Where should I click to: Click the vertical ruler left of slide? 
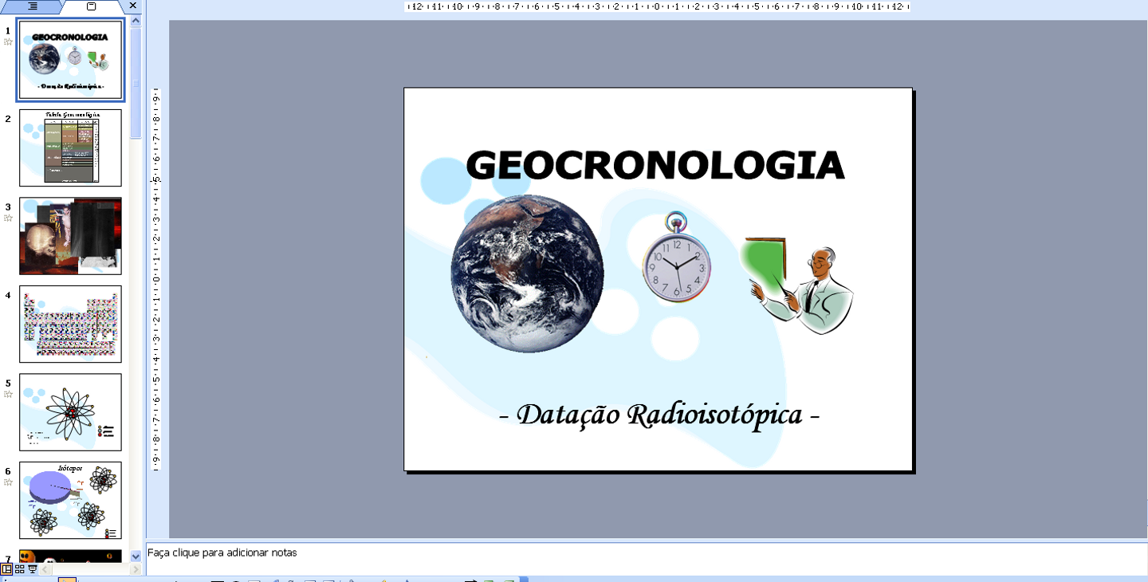[157, 278]
